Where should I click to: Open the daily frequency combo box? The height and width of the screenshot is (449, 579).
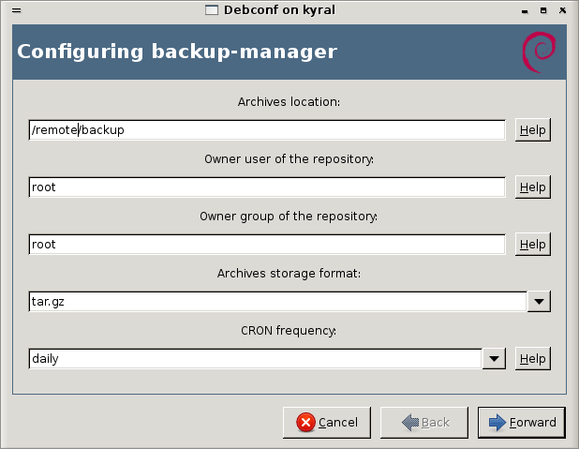pos(255,358)
